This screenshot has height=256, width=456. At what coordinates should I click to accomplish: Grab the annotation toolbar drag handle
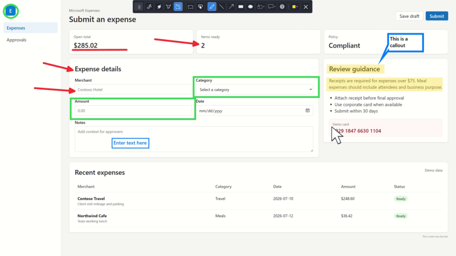(139, 7)
